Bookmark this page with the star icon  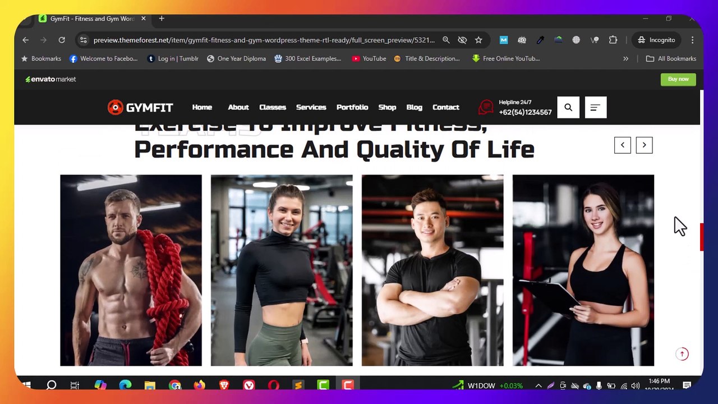(478, 40)
